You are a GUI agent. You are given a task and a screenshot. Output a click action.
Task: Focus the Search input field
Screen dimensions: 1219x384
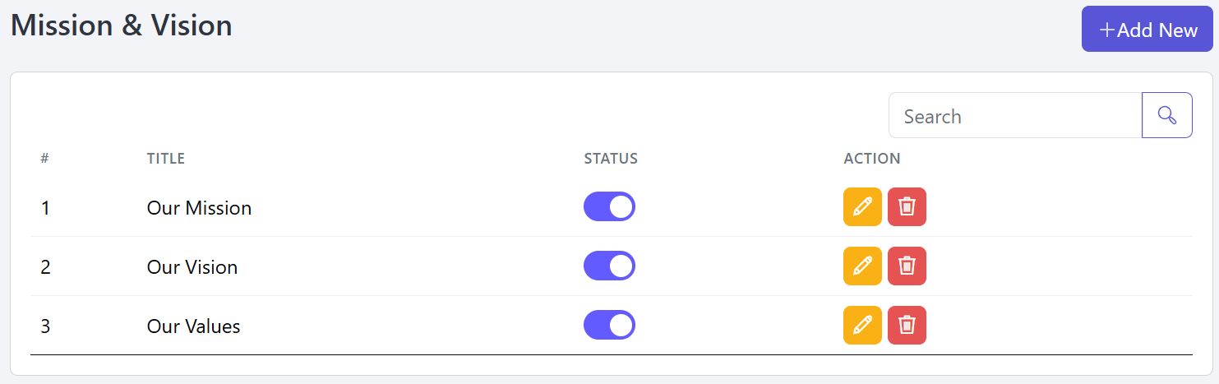pos(1015,115)
